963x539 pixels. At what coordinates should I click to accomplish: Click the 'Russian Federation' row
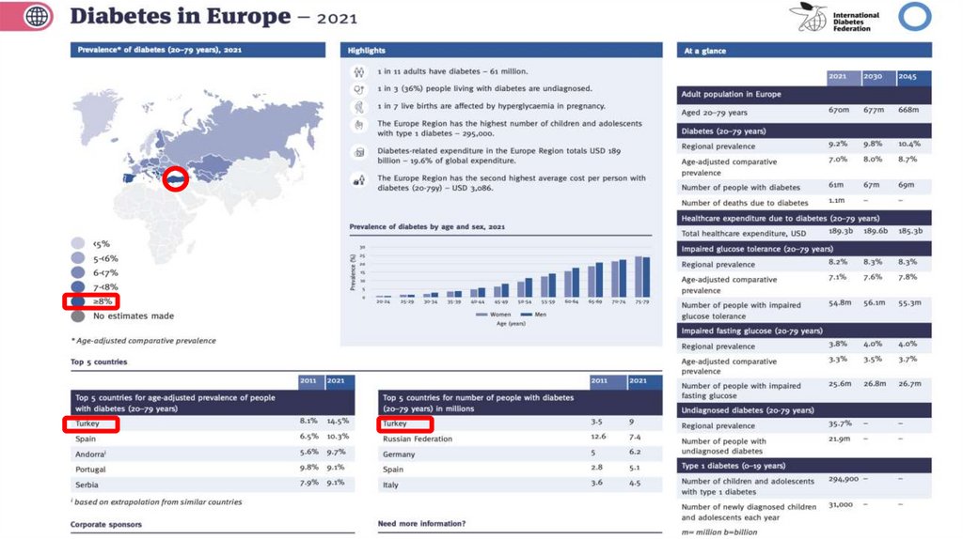520,439
